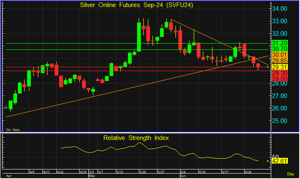Click the RSI 50 level axis label
Image resolution: width=300 pixels, height=179 pixels.
tap(275, 156)
